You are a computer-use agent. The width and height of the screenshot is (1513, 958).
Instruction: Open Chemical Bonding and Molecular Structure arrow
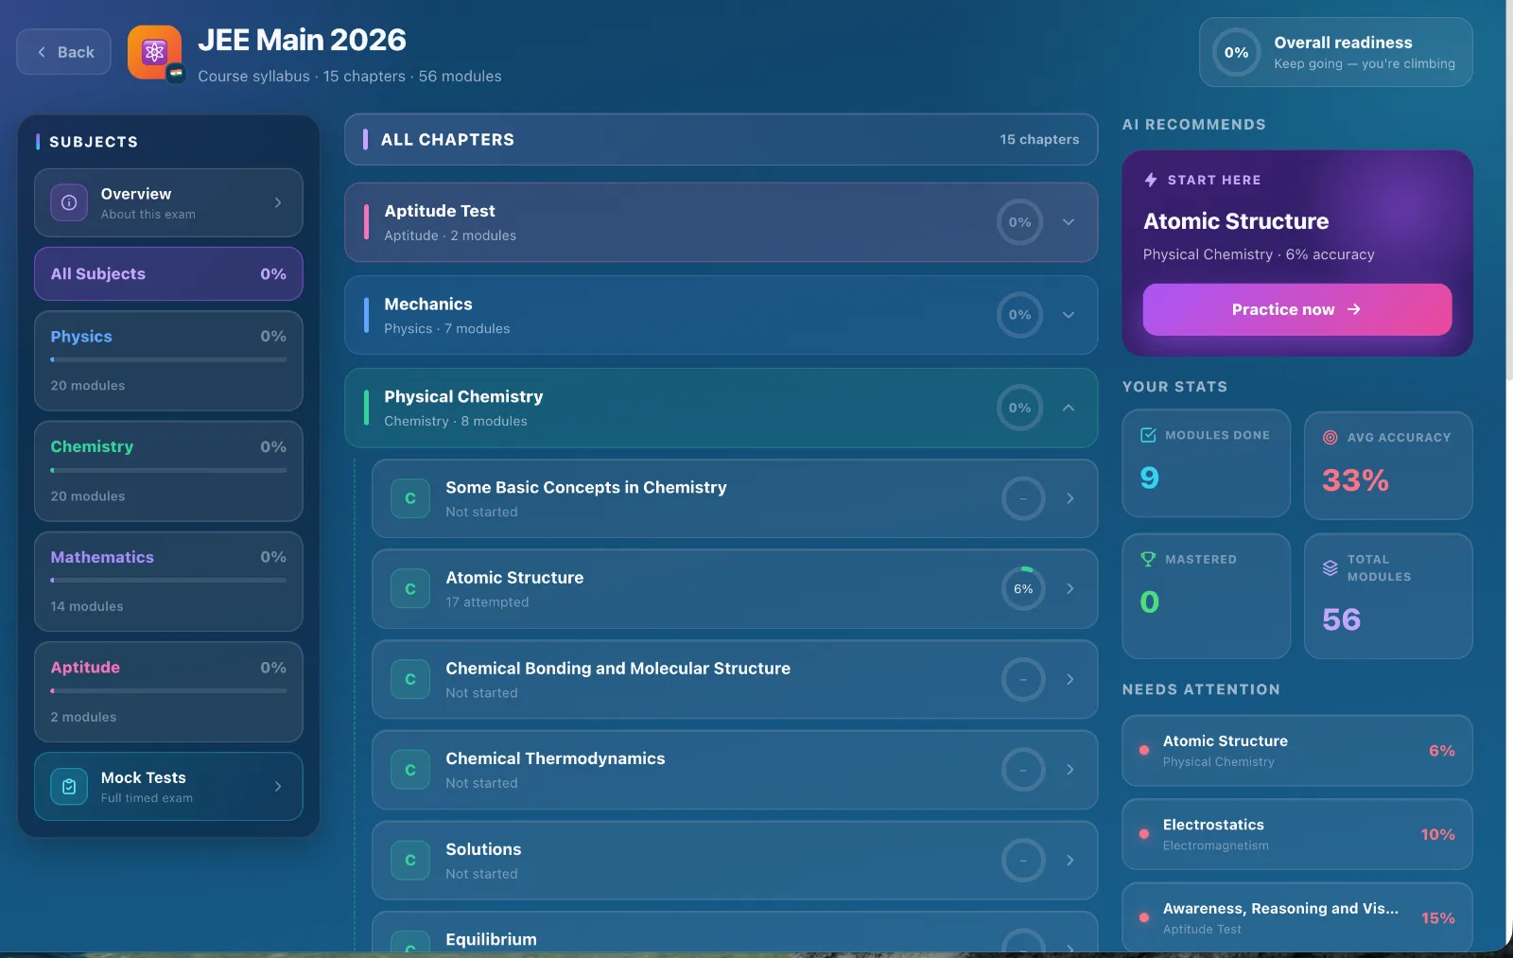1070,679
